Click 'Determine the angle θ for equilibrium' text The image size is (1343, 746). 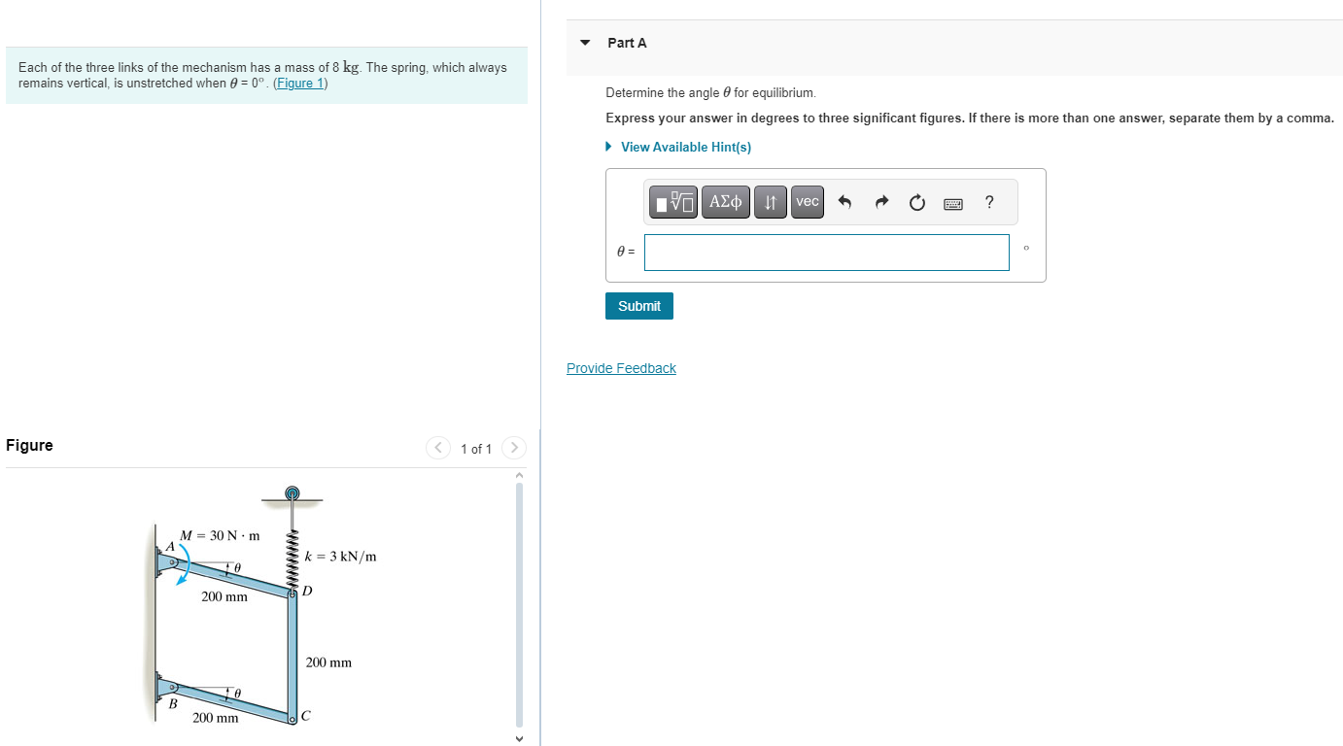point(710,92)
